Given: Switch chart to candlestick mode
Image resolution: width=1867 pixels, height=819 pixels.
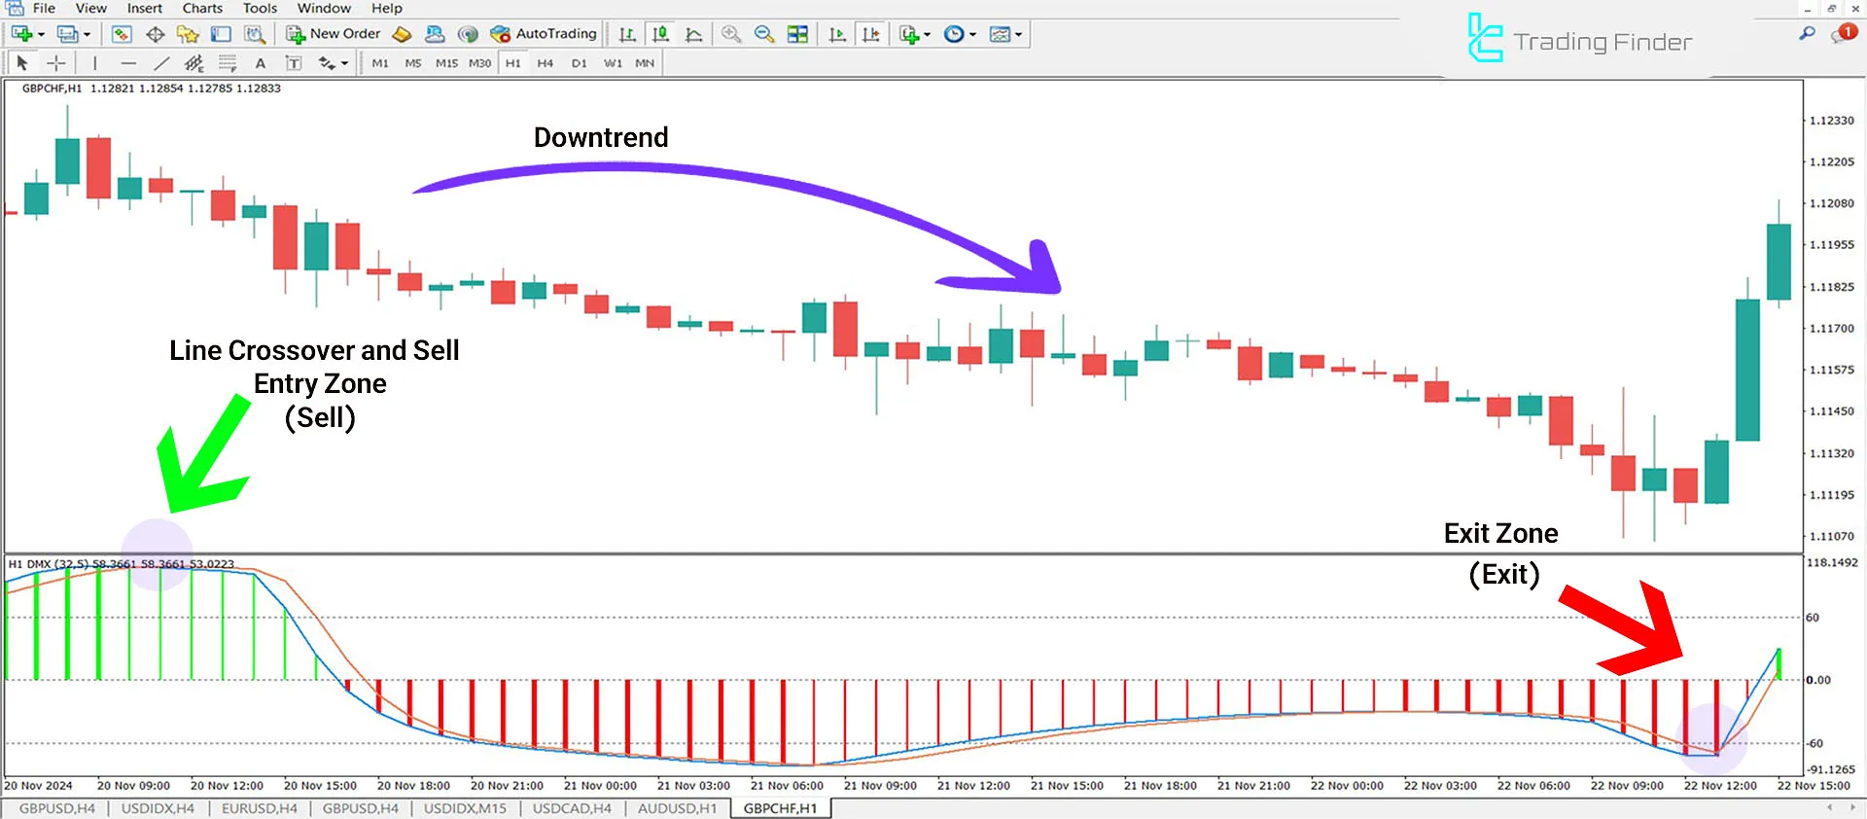Looking at the screenshot, I should tap(660, 34).
